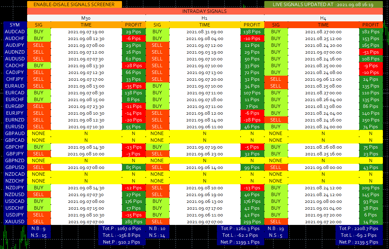Click the N.S : 14 sell counter
Image resolution: width=389 pixels, height=249 pixels.
pyautogui.click(x=157, y=235)
